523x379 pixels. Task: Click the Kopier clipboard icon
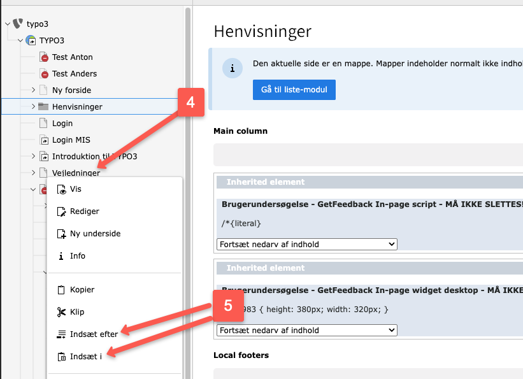(x=61, y=290)
